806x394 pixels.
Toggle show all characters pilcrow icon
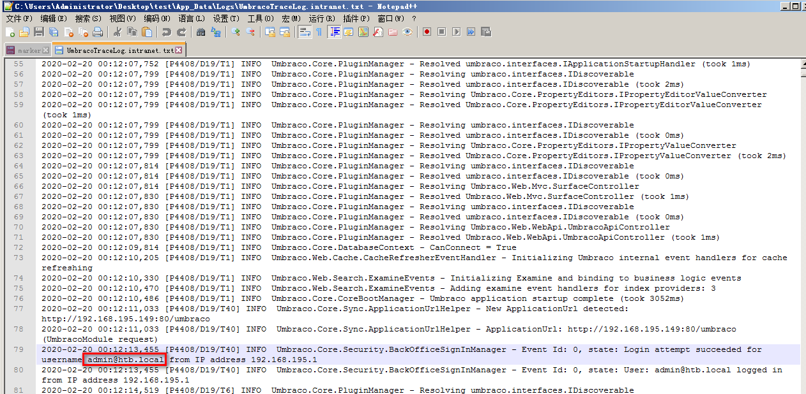pos(319,32)
